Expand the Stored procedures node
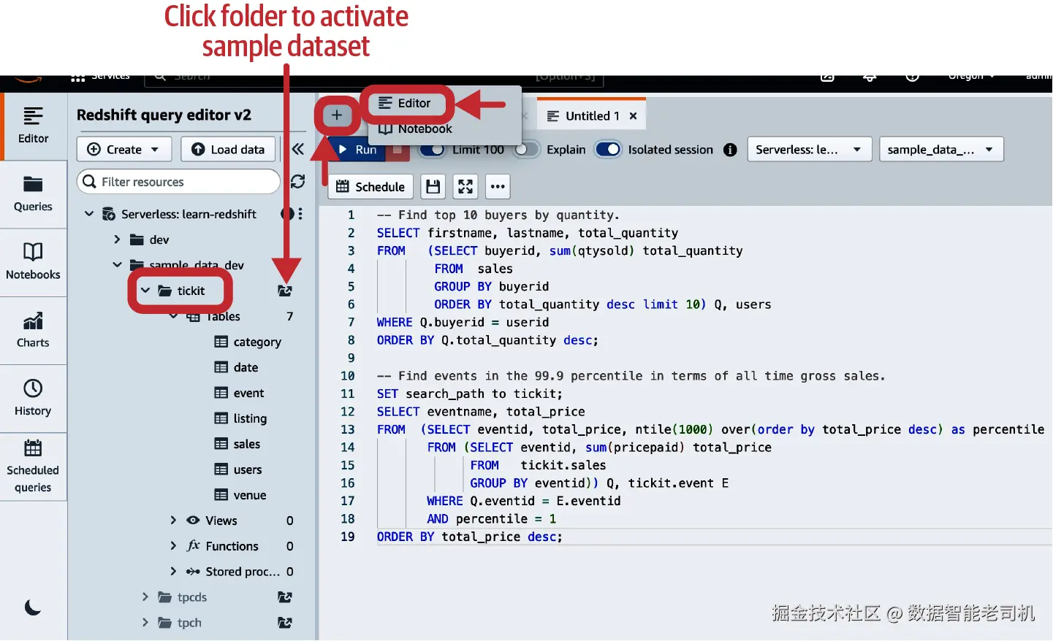1053x641 pixels. pyautogui.click(x=173, y=572)
